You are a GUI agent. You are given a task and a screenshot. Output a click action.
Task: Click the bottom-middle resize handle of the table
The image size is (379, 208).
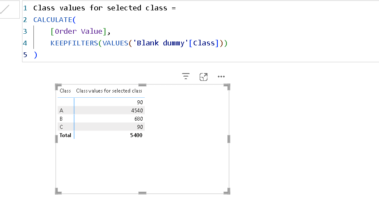(142, 193)
